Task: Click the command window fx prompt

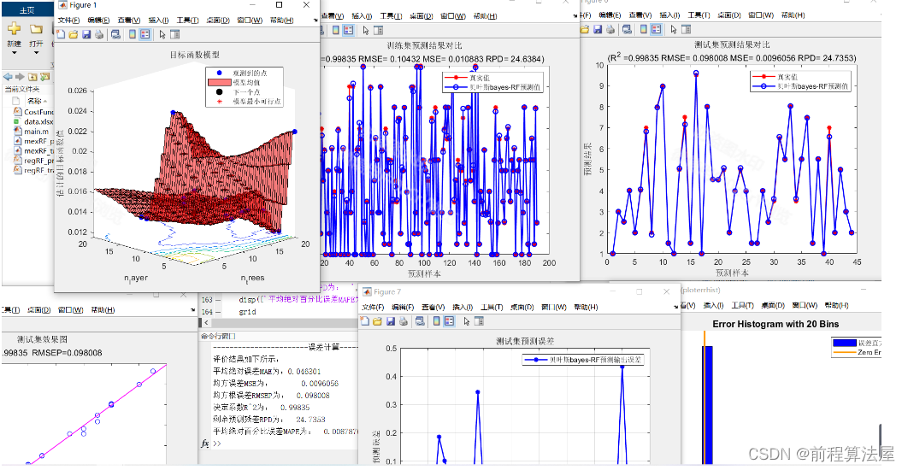Action: (x=205, y=444)
